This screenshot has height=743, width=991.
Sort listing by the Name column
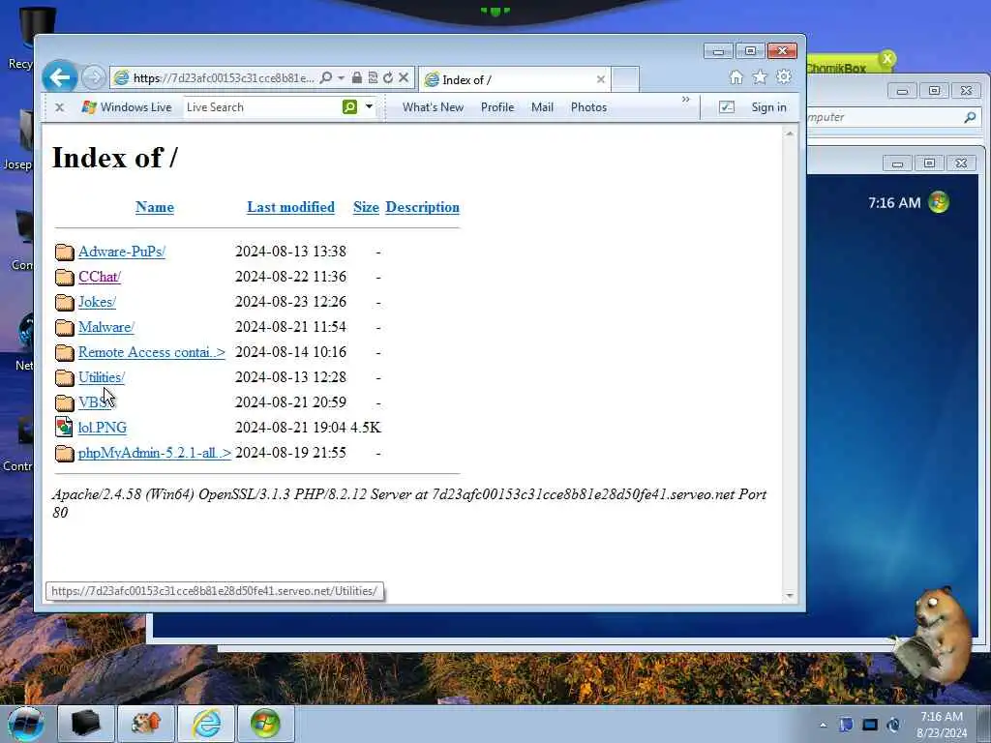click(155, 207)
